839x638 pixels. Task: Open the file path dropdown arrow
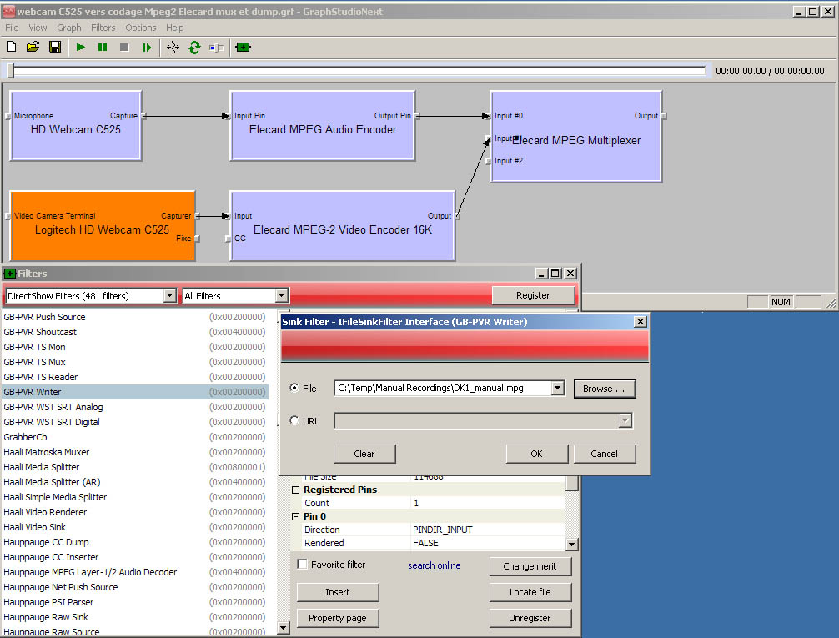(558, 388)
